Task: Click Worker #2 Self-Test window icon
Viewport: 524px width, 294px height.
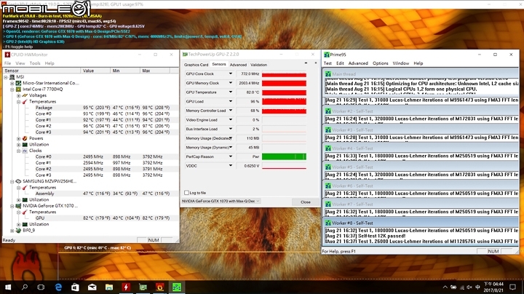Action: click(x=328, y=111)
